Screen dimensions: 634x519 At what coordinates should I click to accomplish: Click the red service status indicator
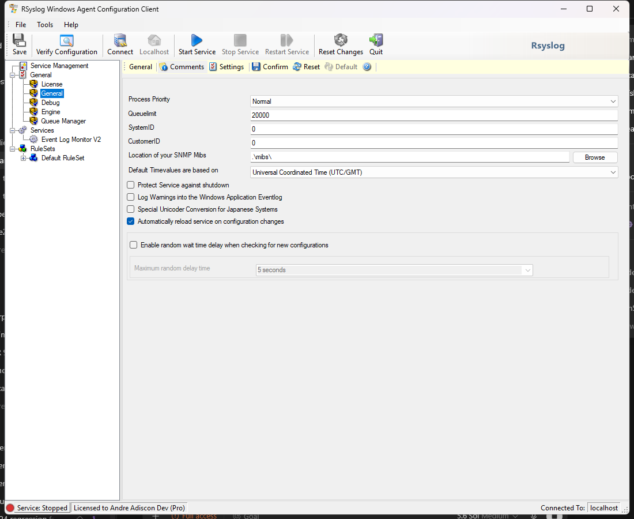[x=10, y=508]
